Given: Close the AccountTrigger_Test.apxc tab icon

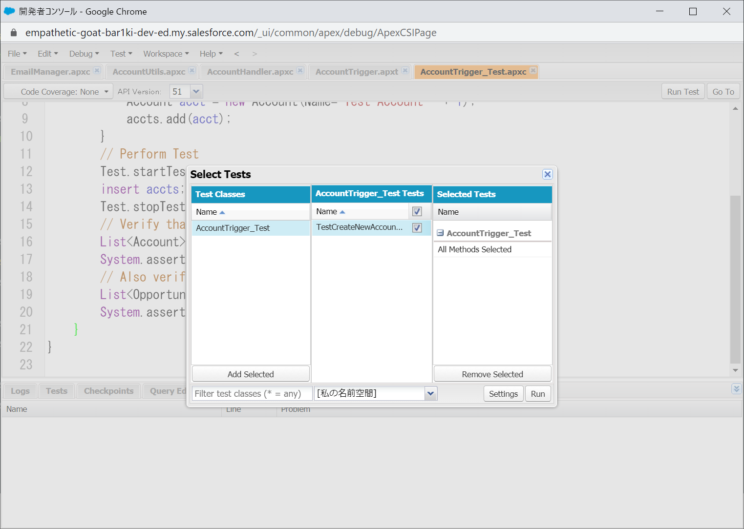Looking at the screenshot, I should (533, 71).
